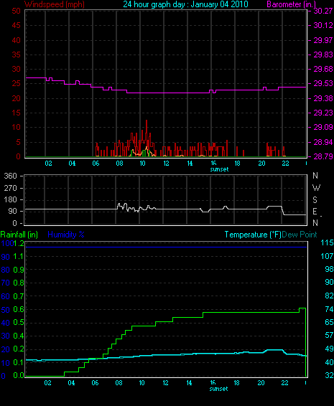Screen dimensions: 334x406
Task: Click the 'Windspeed (mph)' label
Action: tap(55, 4)
